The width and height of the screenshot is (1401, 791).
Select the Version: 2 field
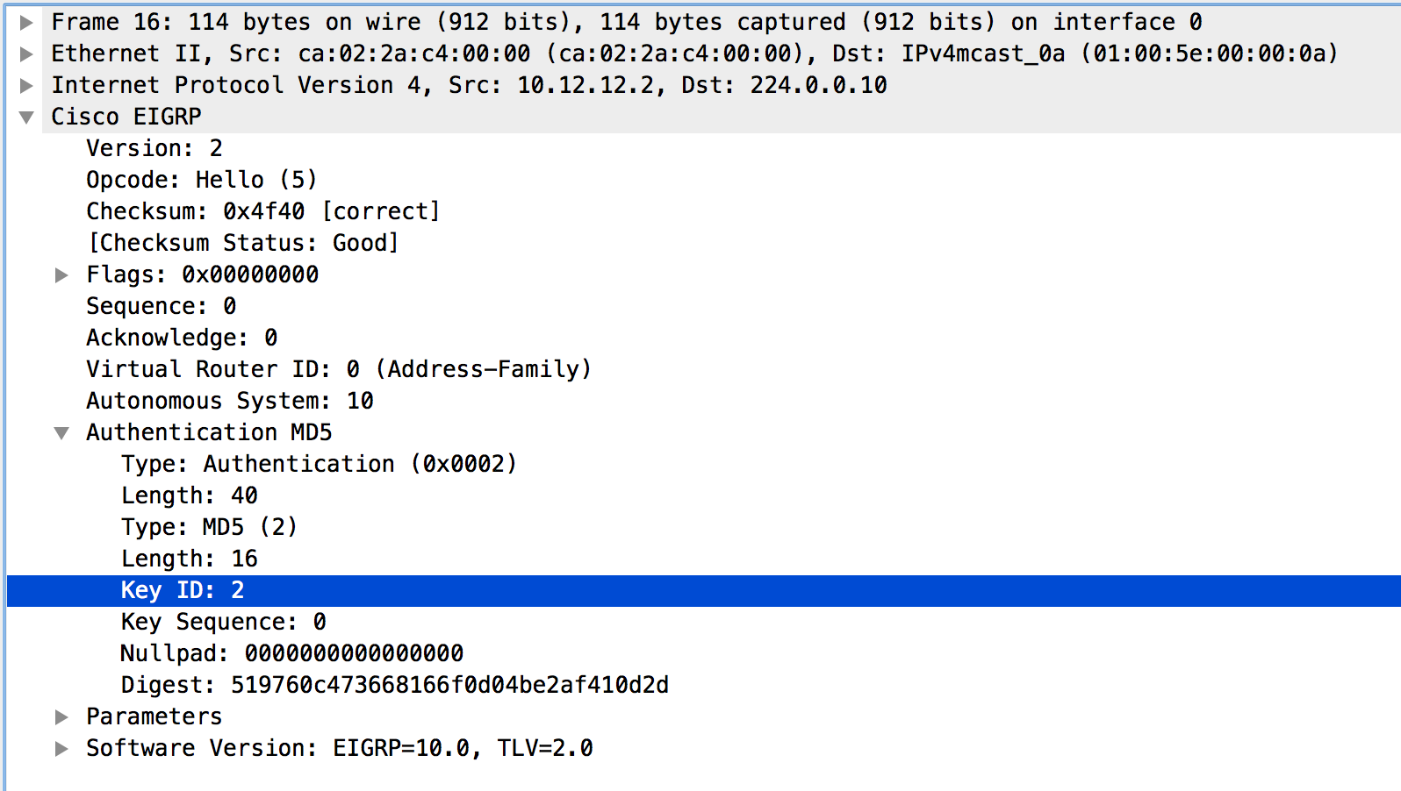pyautogui.click(x=154, y=148)
